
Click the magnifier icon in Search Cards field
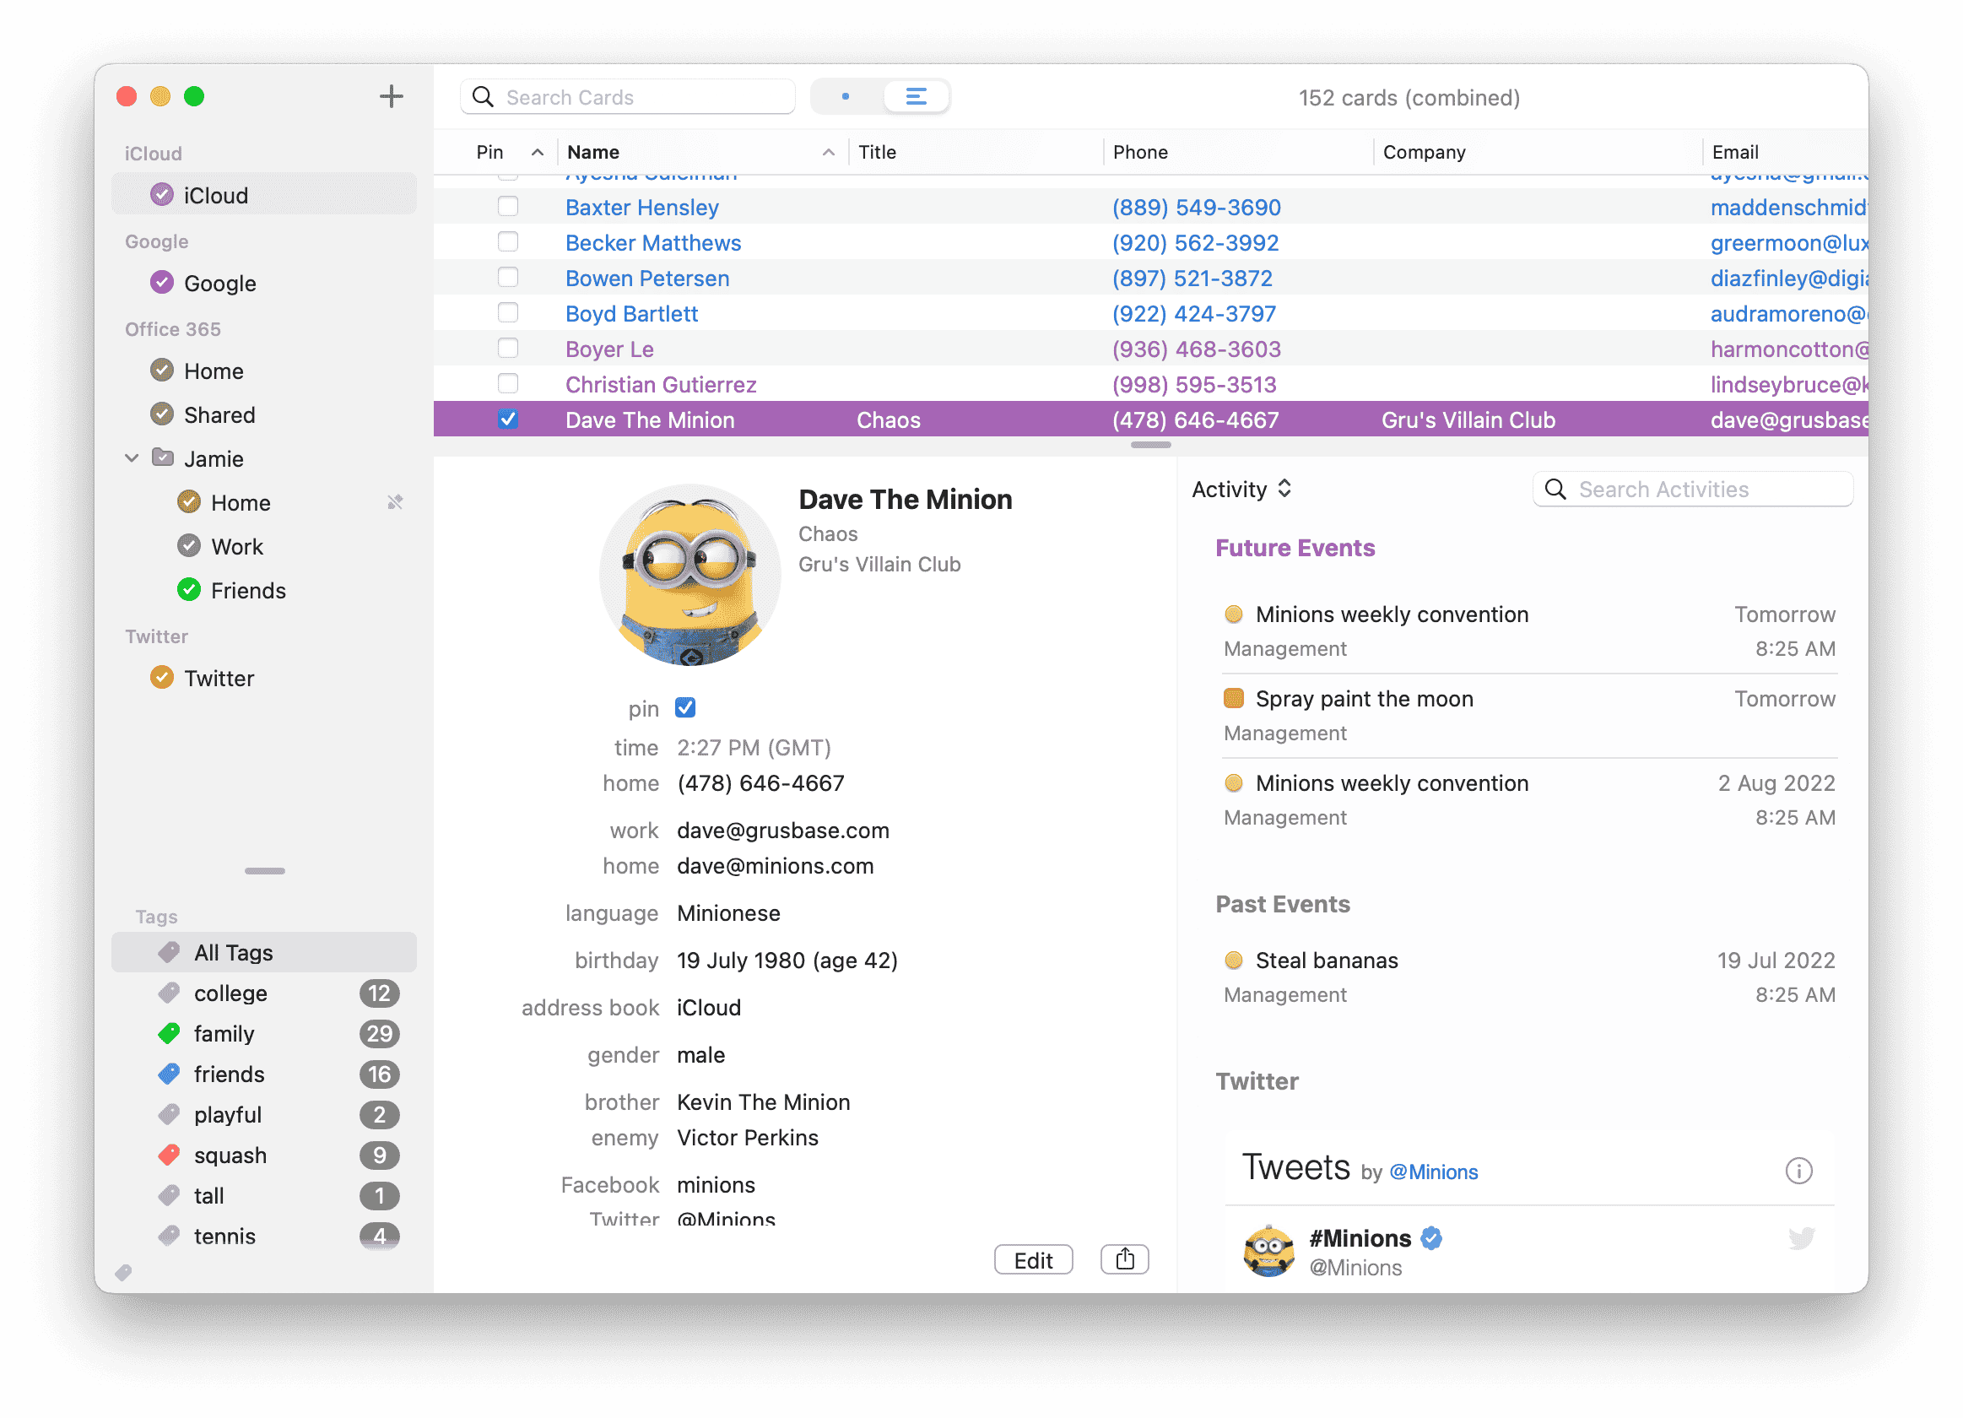point(483,96)
